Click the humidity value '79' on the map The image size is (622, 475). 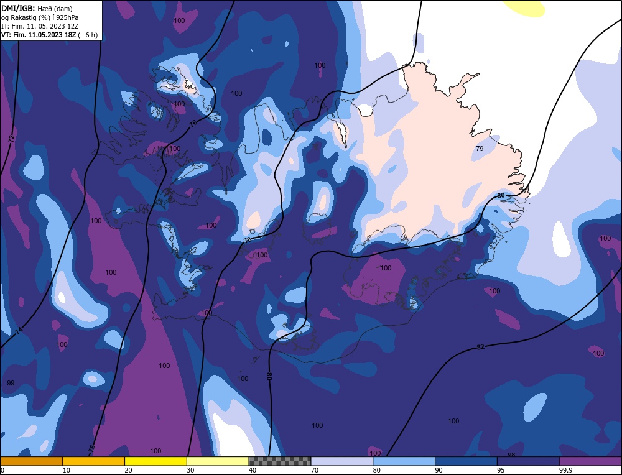480,149
